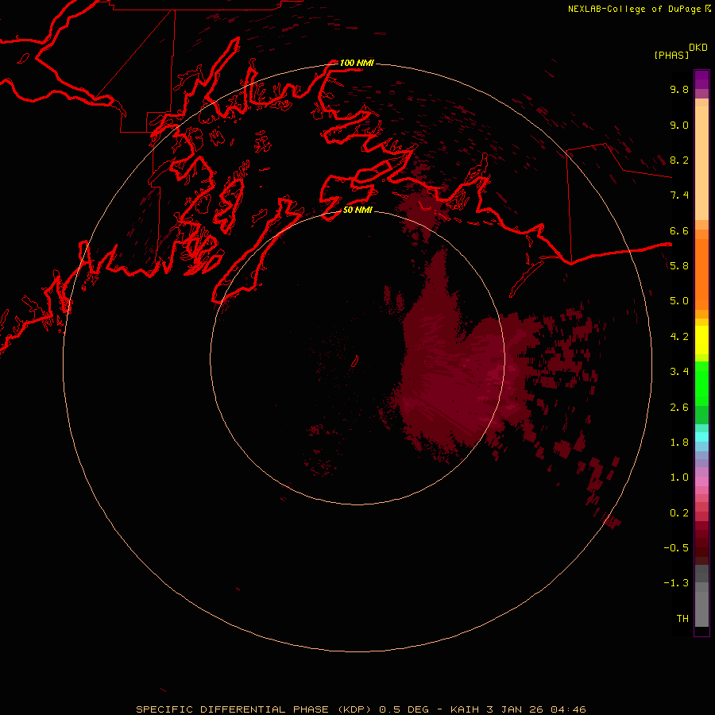The height and width of the screenshot is (715, 715).
Task: Select the 1.0 scale value
Action: click(x=679, y=477)
